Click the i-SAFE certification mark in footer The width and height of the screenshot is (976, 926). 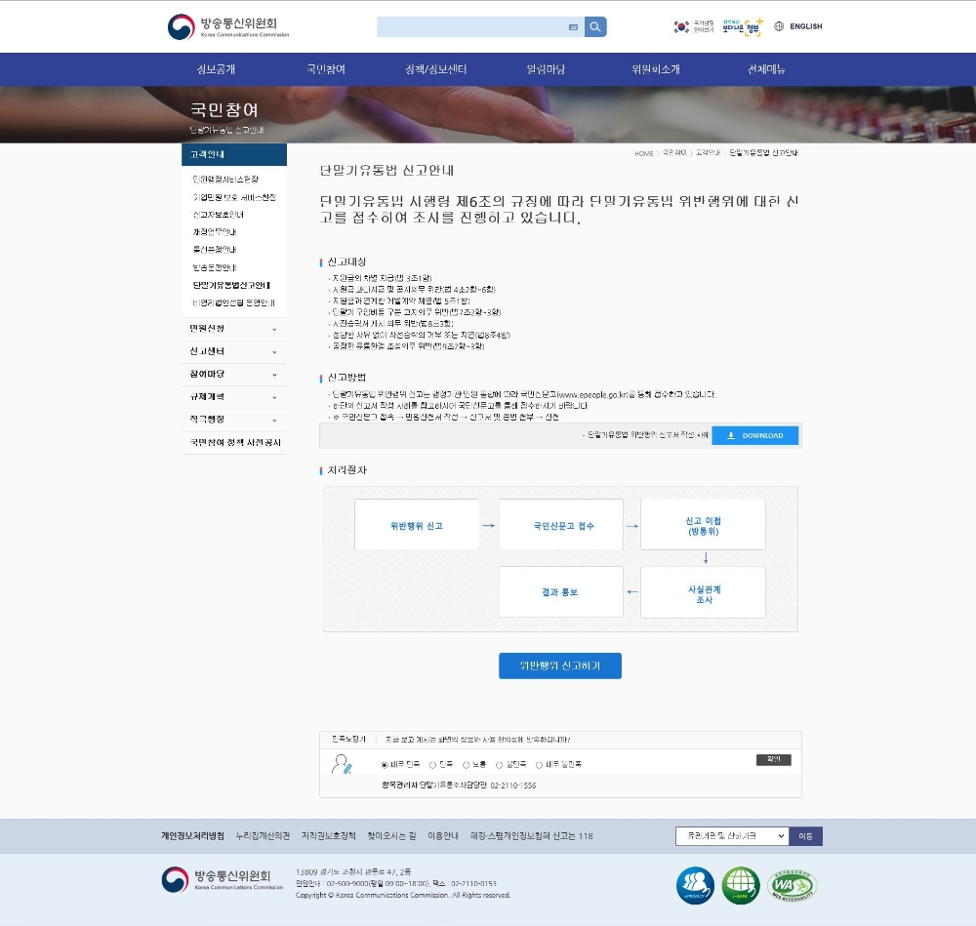pyautogui.click(x=741, y=884)
